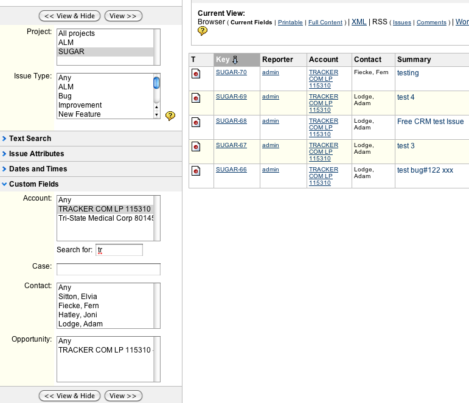Screen dimensions: 469x403
Task: Sort by Key column arrow icon
Action: coord(235,60)
